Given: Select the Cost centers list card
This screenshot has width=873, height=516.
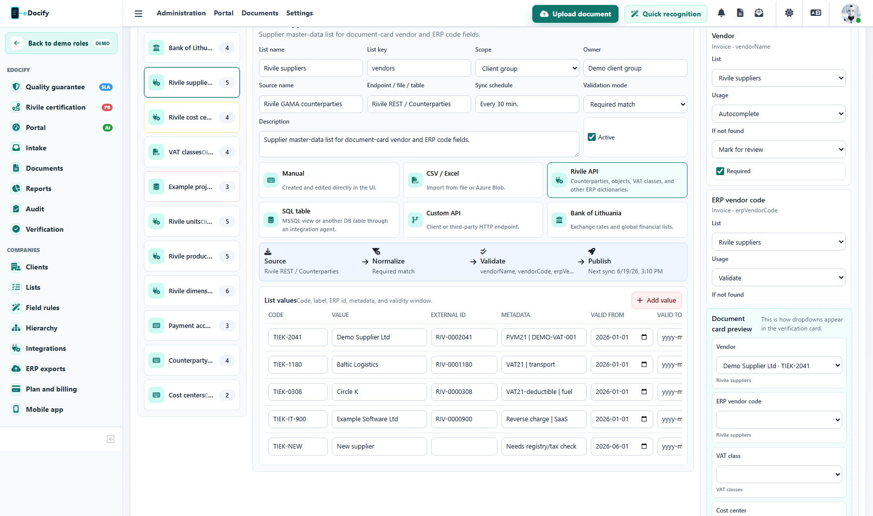Looking at the screenshot, I should 192,395.
